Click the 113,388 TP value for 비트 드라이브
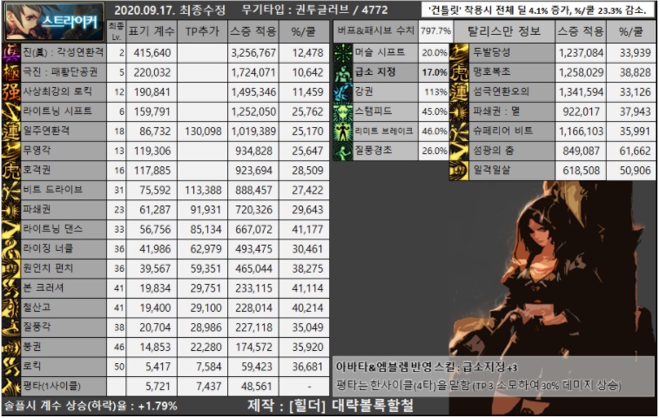 [x=203, y=190]
